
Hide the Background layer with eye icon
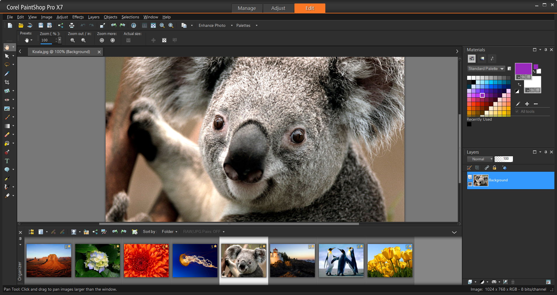tap(470, 184)
